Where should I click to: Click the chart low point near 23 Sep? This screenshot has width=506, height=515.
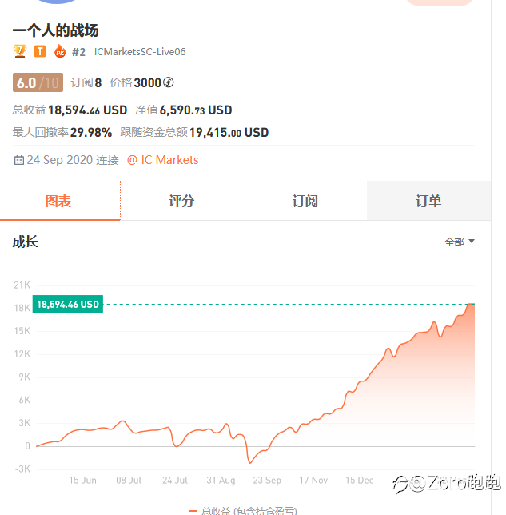tap(250, 463)
